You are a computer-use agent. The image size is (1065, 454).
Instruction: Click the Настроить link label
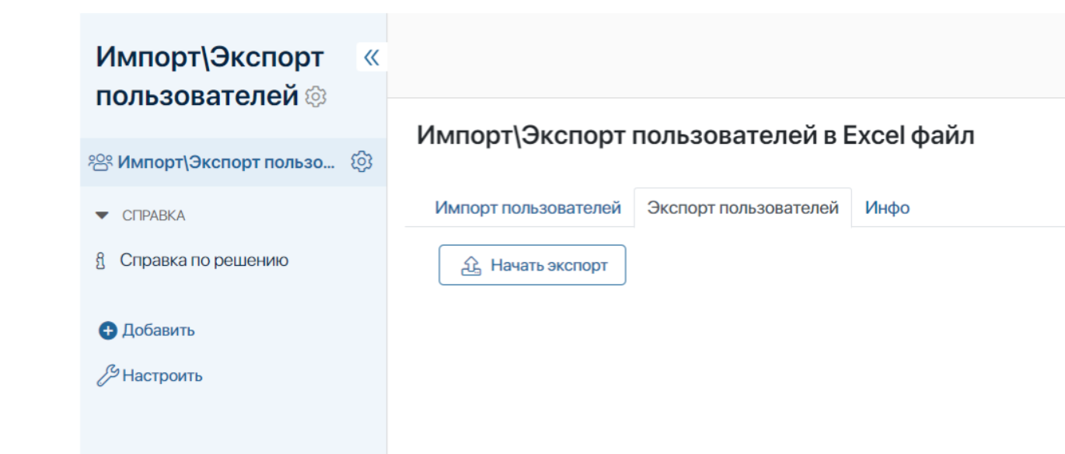[x=162, y=376]
